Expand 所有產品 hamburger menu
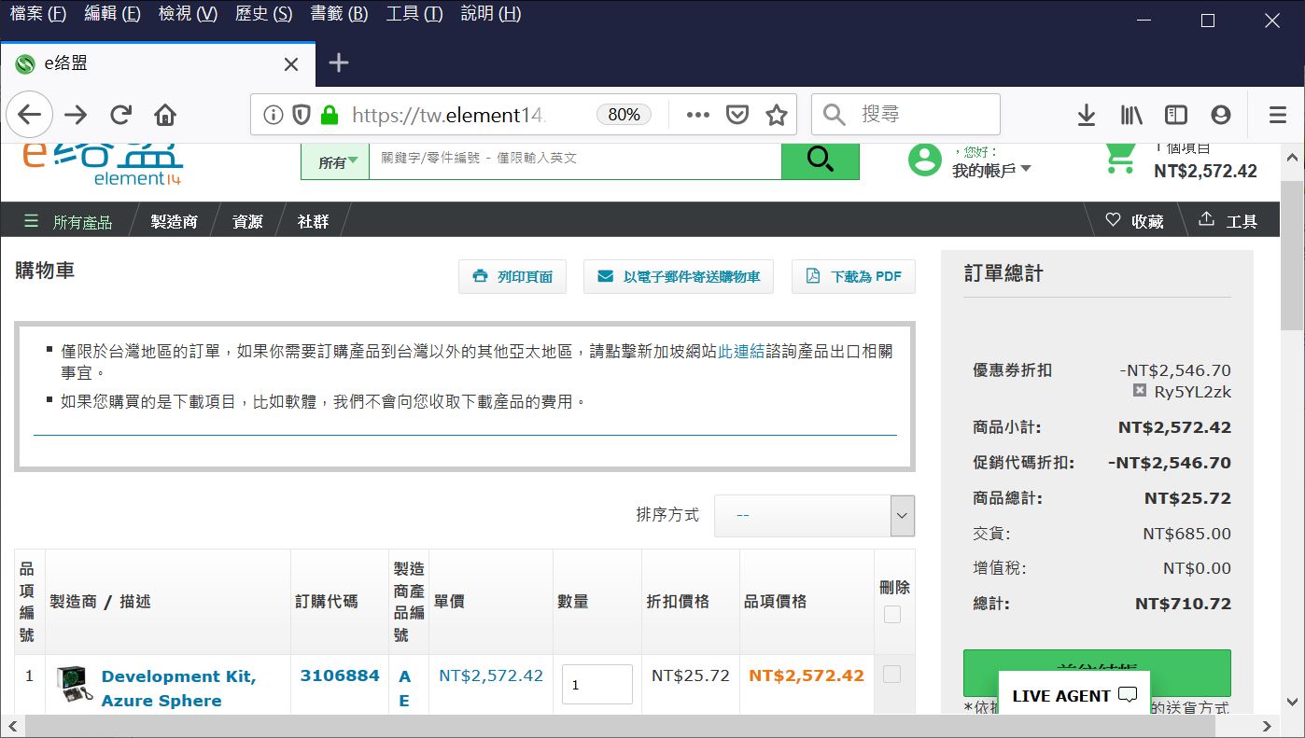The width and height of the screenshot is (1305, 738). 68,221
